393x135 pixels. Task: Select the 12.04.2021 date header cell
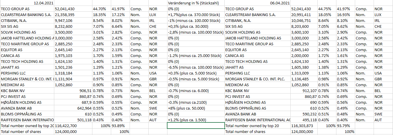pyautogui.click(x=44, y=3)
